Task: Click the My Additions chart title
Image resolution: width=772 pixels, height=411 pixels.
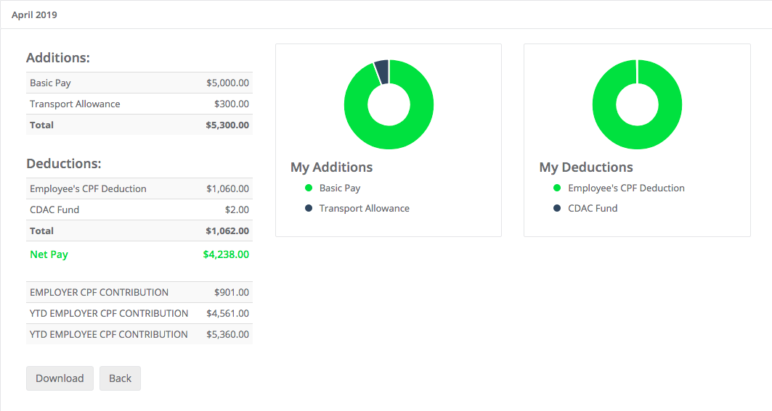Action: click(331, 167)
